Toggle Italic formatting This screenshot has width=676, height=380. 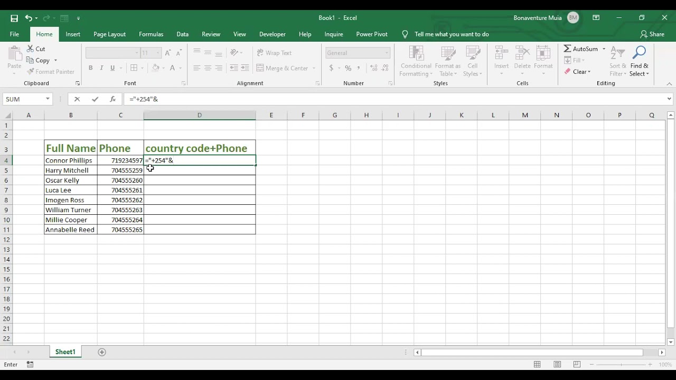click(101, 68)
